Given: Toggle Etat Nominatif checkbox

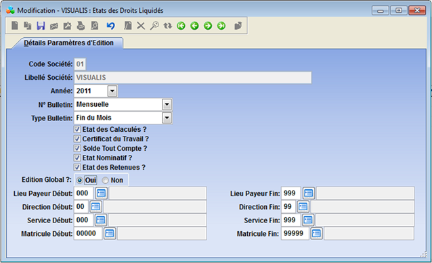Looking at the screenshot, I should tap(77, 158).
